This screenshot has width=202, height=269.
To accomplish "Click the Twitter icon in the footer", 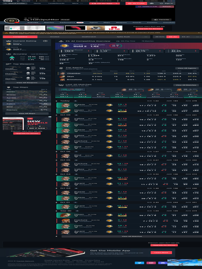I will click(x=139, y=263).
